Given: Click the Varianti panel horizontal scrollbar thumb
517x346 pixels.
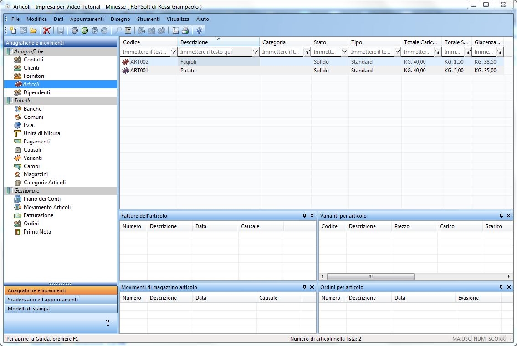Looking at the screenshot, I should 371,276.
